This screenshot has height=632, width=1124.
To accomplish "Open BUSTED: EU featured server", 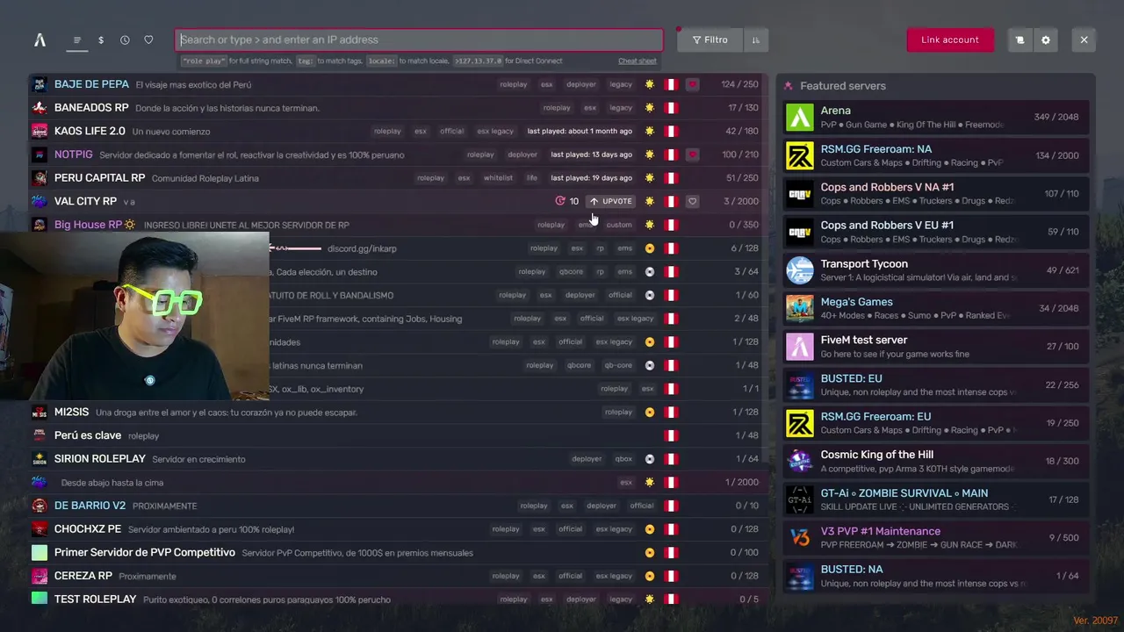I will click(936, 384).
